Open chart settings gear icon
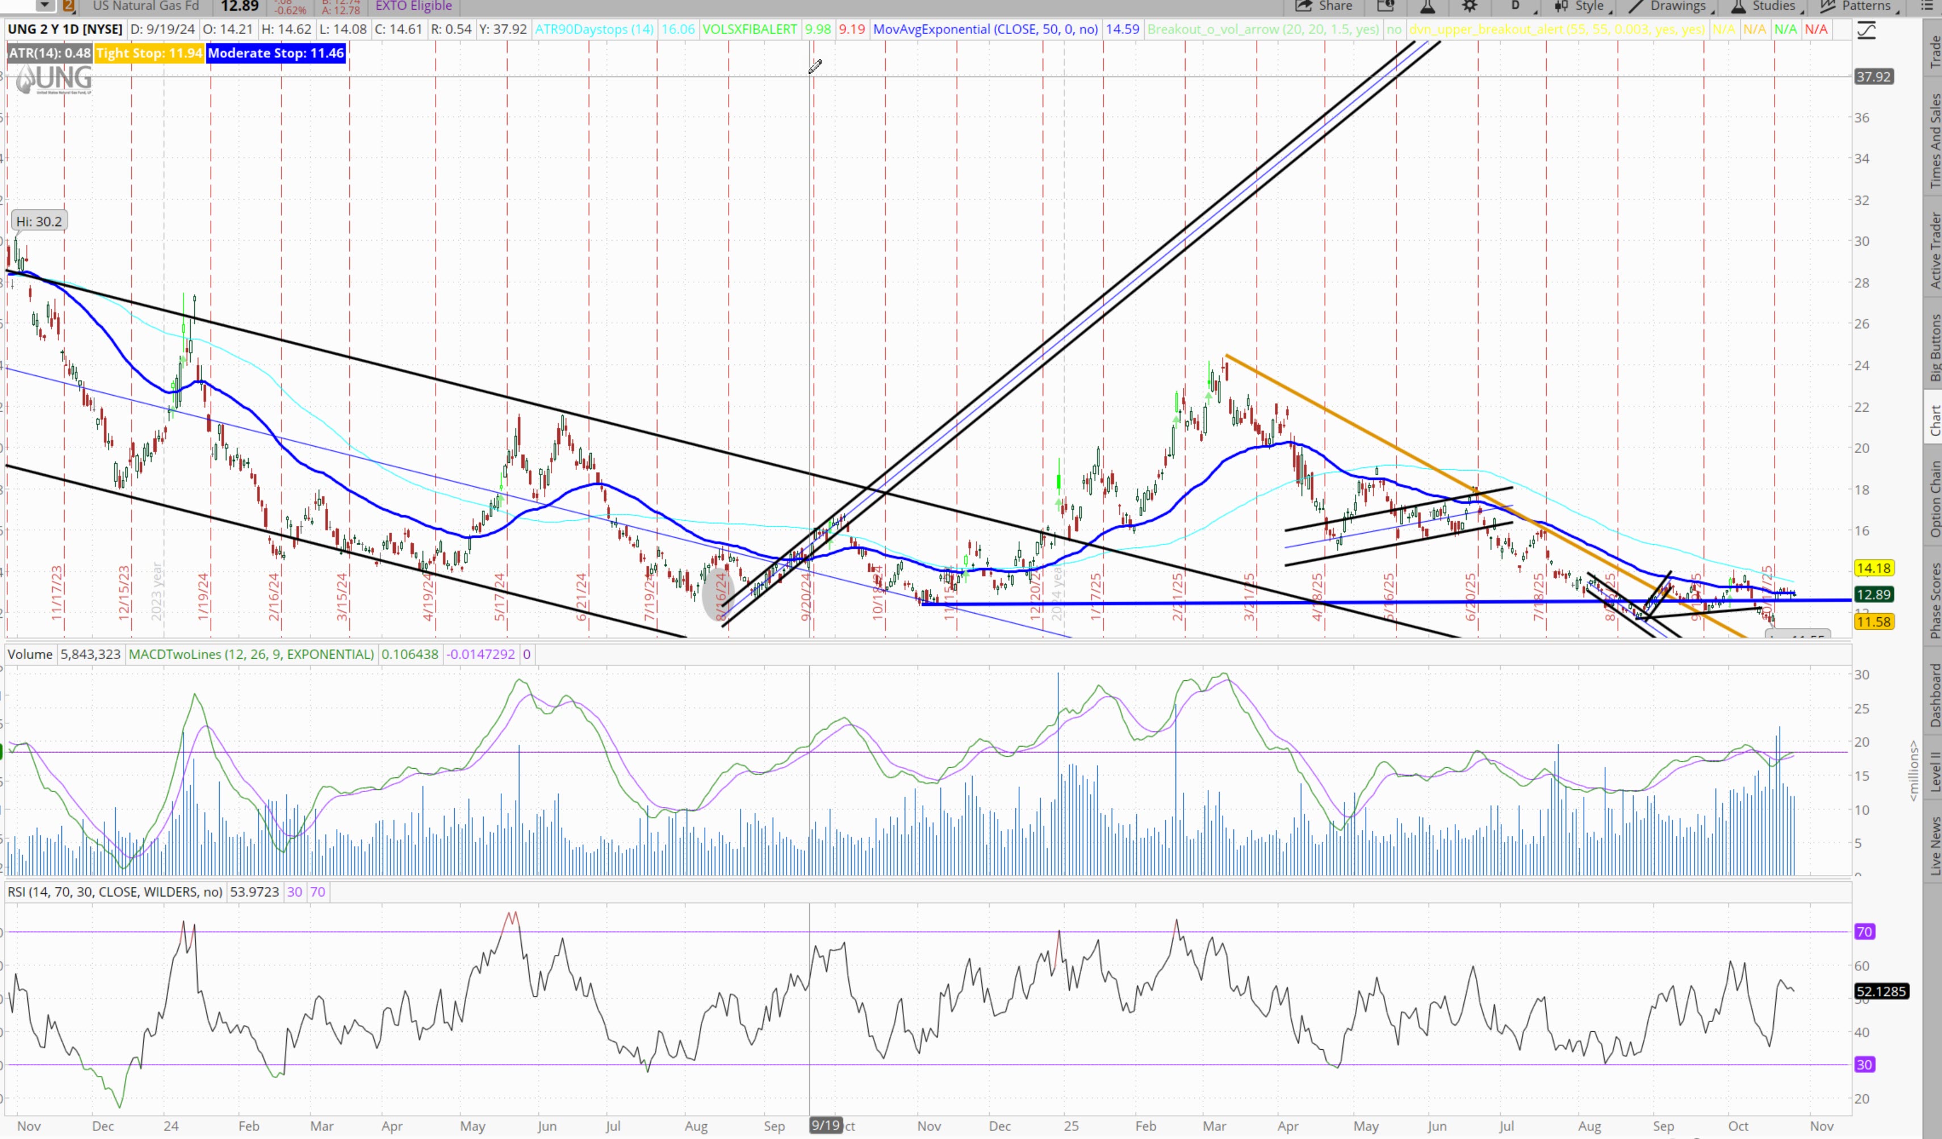1942x1139 pixels. click(1470, 6)
